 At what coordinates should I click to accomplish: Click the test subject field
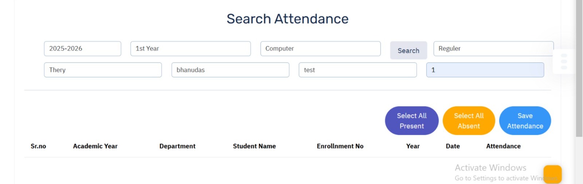[x=357, y=70]
